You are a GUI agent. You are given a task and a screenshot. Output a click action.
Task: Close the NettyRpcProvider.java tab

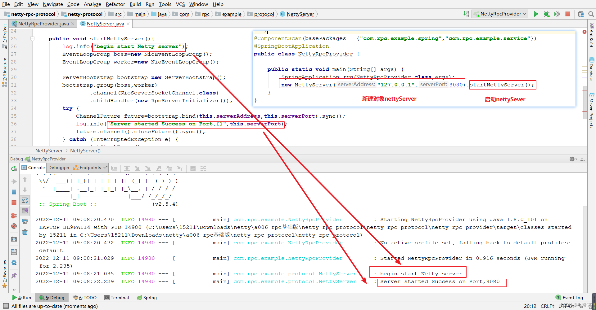pos(73,24)
